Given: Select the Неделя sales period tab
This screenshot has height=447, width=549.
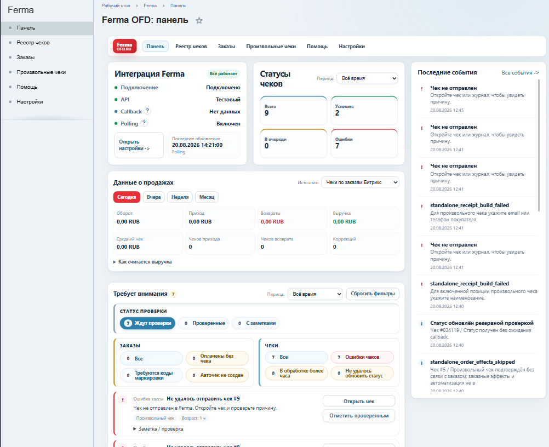Looking at the screenshot, I should point(180,197).
